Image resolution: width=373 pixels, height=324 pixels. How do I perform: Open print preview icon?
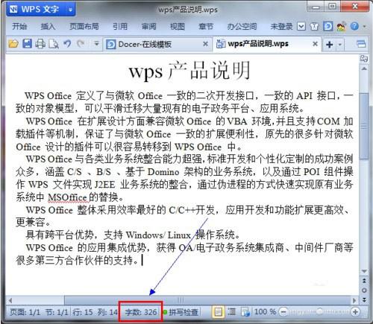coord(54,44)
